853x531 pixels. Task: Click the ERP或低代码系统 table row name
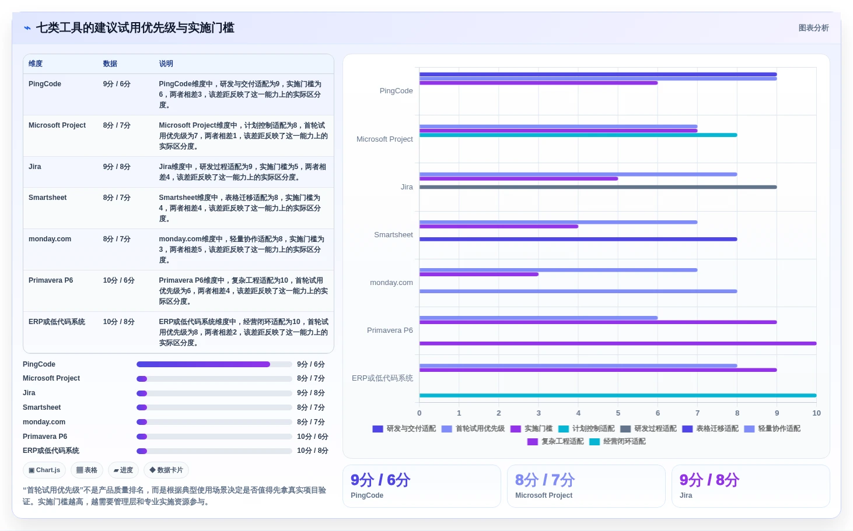pyautogui.click(x=57, y=322)
